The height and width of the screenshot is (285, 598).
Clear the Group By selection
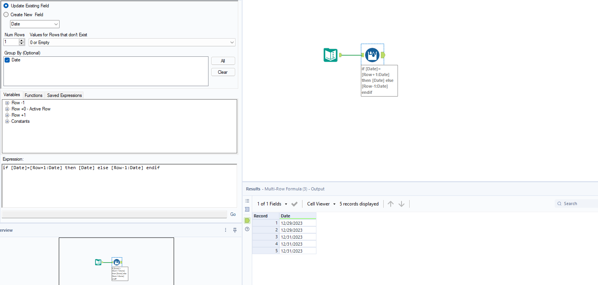pos(223,72)
